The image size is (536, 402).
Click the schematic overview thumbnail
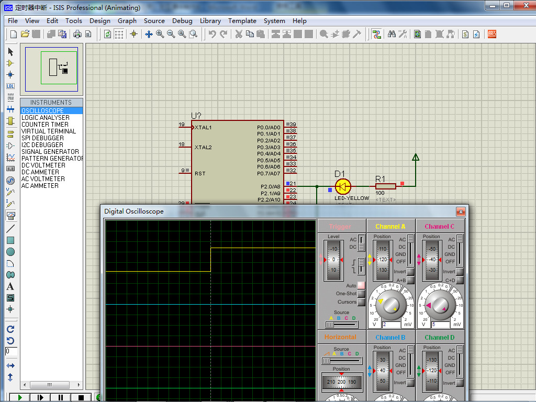coord(52,70)
